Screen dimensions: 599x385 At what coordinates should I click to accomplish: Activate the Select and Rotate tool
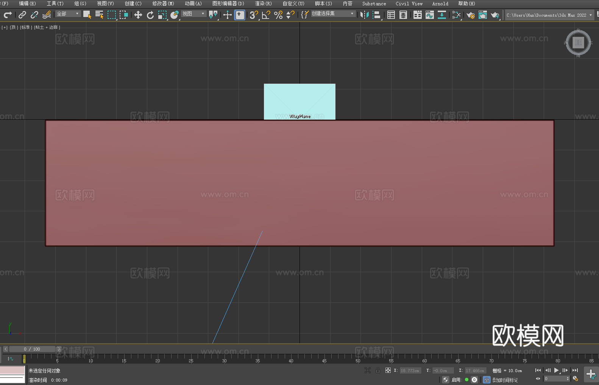pyautogui.click(x=150, y=15)
